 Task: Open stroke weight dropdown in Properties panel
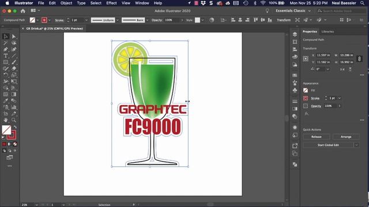click(340, 98)
